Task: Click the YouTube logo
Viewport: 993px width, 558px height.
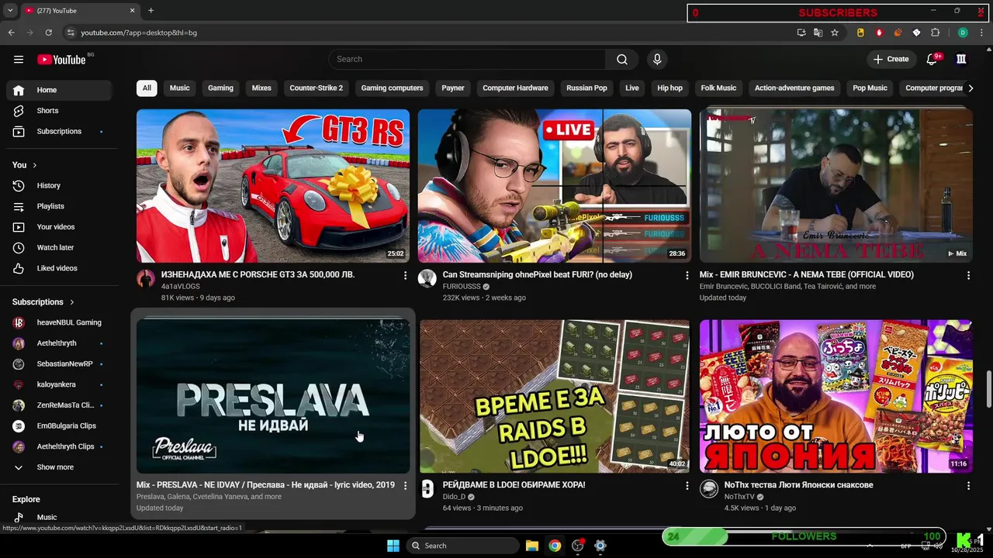Action: 61,60
